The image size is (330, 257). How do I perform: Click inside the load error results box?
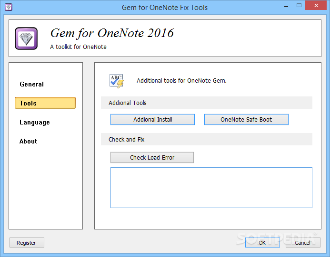211,188
